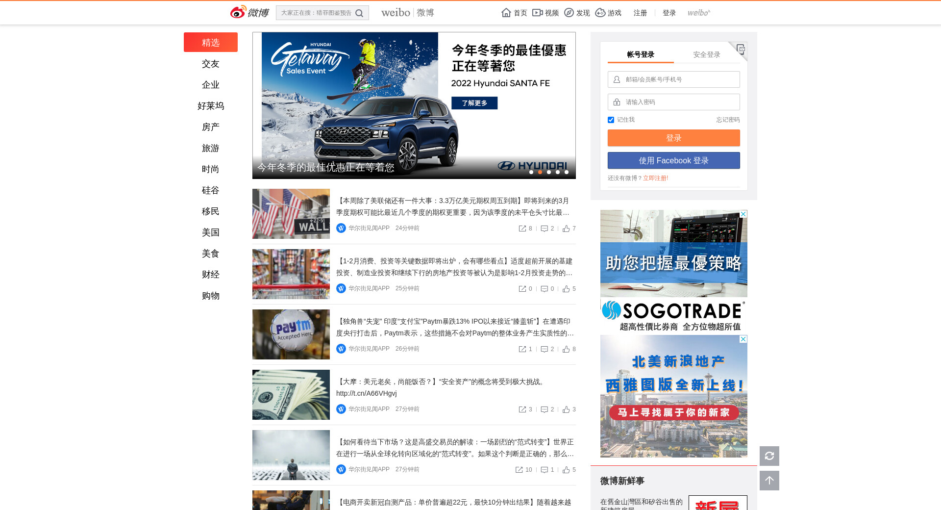Like the Paytm post via thumbs-up icon

click(566, 349)
